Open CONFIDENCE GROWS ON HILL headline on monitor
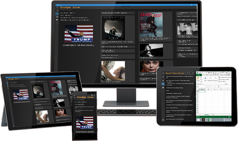 pyautogui.click(x=78, y=45)
